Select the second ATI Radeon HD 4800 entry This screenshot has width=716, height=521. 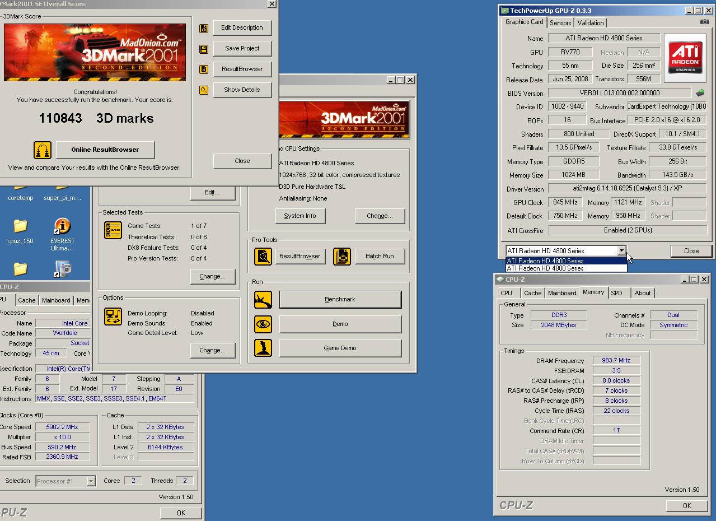point(566,268)
